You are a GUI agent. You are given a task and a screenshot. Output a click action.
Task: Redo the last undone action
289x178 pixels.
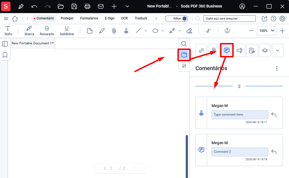48,6
